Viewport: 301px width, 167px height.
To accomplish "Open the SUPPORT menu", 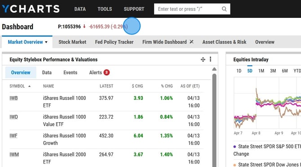I will click(134, 9).
